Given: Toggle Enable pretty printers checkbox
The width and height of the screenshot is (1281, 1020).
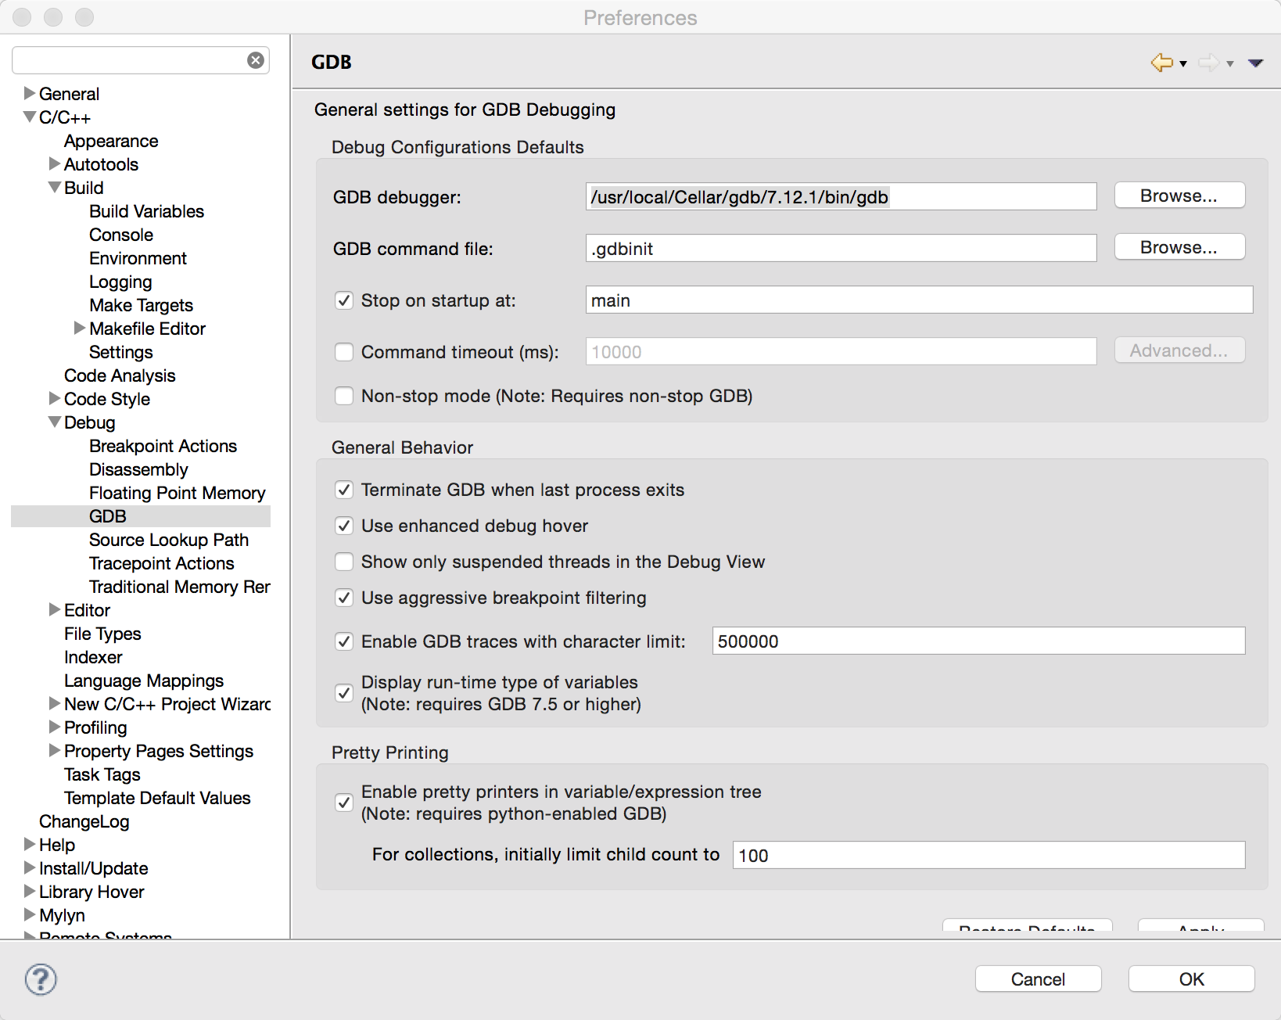Looking at the screenshot, I should (344, 803).
